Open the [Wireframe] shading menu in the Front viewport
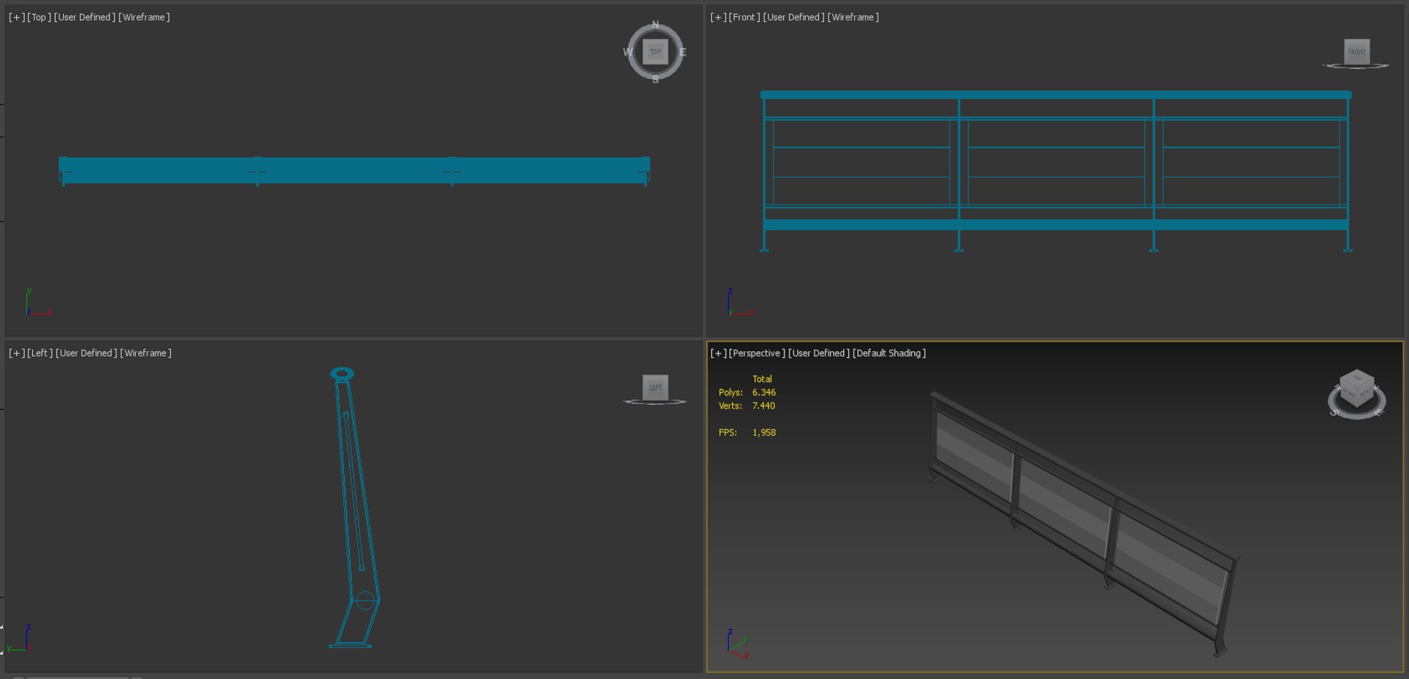1409x679 pixels. click(x=853, y=17)
